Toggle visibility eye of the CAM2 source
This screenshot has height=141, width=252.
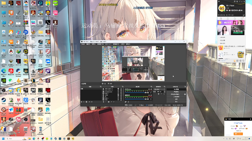point(118,95)
